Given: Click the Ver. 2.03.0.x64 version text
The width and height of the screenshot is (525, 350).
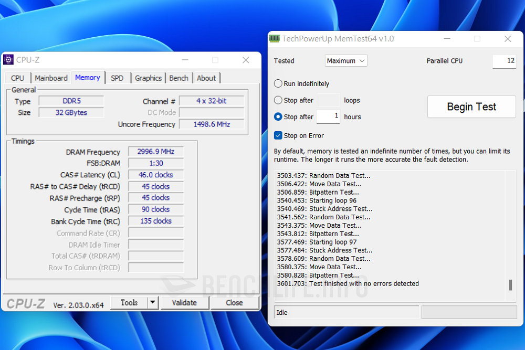Looking at the screenshot, I should click(78, 305).
